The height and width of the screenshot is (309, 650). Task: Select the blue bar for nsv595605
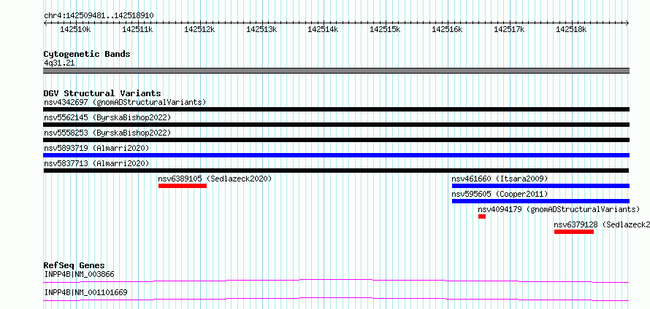pyautogui.click(x=540, y=201)
